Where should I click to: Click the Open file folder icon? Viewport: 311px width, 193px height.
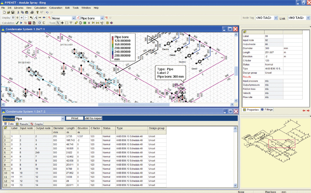pos(9,12)
